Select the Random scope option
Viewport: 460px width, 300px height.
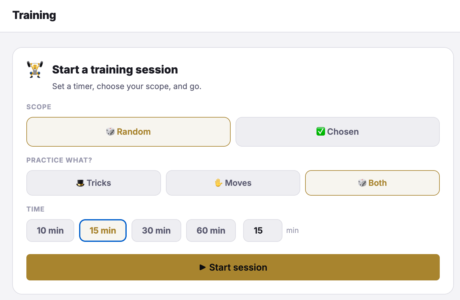coord(128,132)
